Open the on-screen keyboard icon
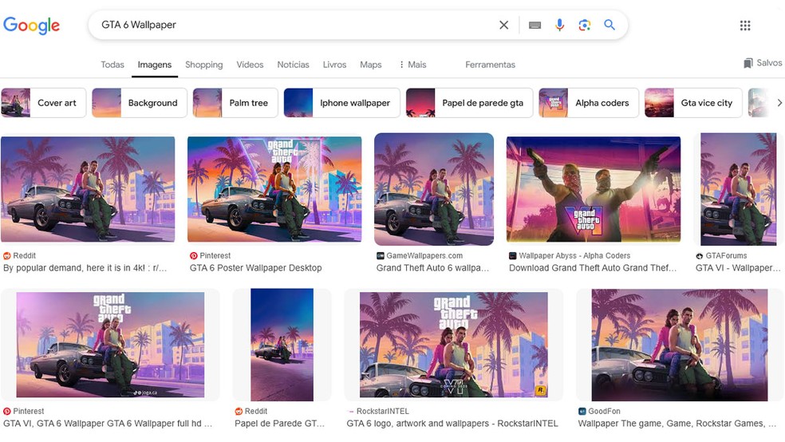The height and width of the screenshot is (442, 785). 535,25
